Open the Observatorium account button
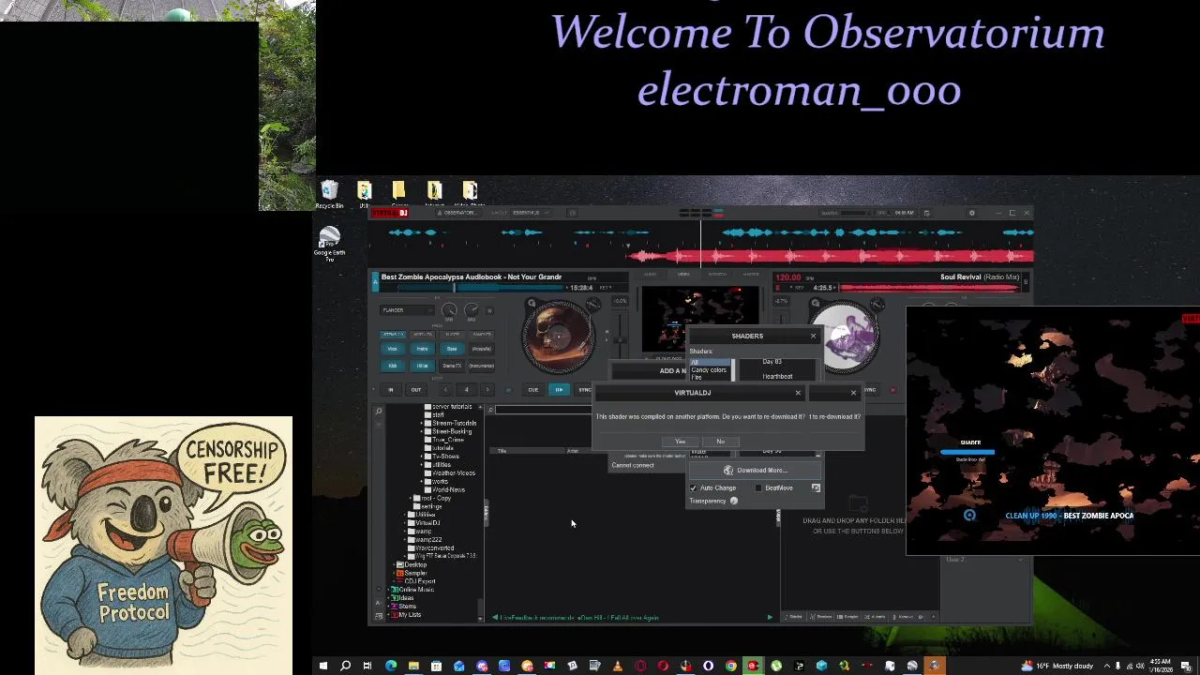 pos(459,213)
